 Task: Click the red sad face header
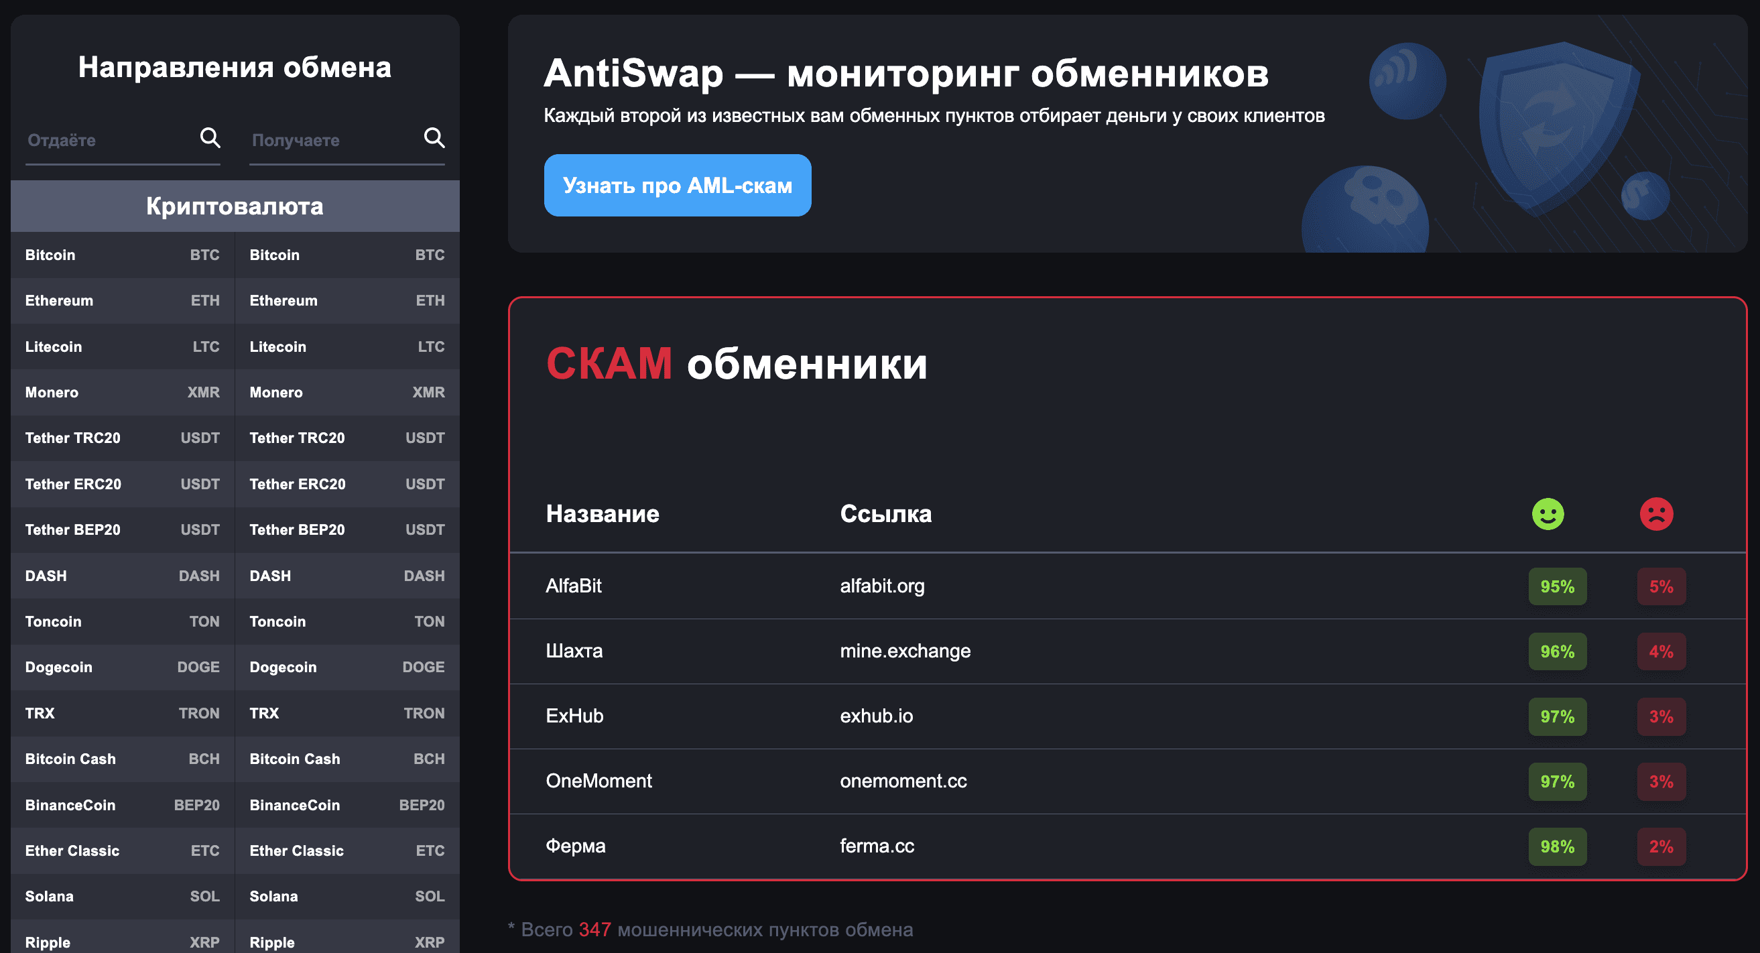pyautogui.click(x=1656, y=514)
